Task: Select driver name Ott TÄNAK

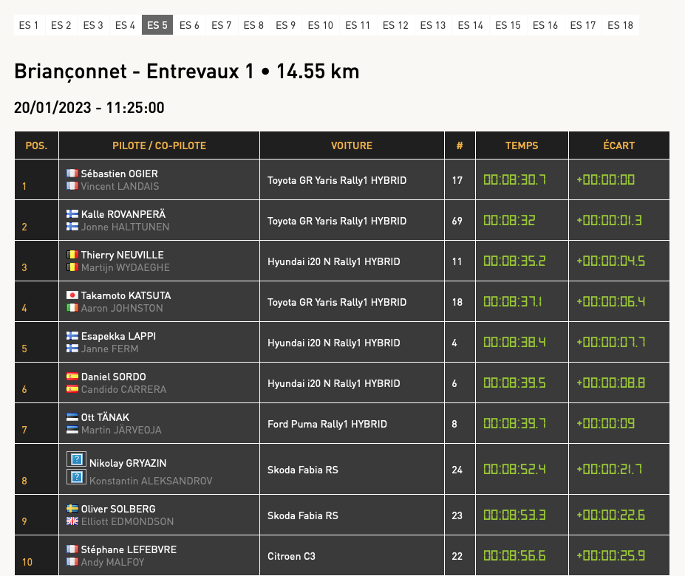Action: pyautogui.click(x=105, y=417)
